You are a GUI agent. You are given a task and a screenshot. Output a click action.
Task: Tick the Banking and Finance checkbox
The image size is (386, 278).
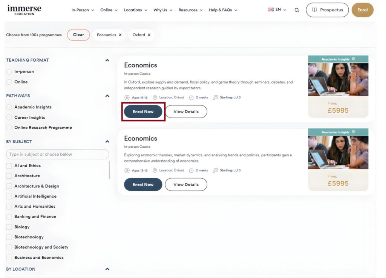pyautogui.click(x=9, y=217)
